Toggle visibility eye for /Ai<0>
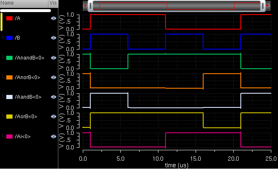This screenshot has width=278, height=169. pyautogui.click(x=54, y=137)
